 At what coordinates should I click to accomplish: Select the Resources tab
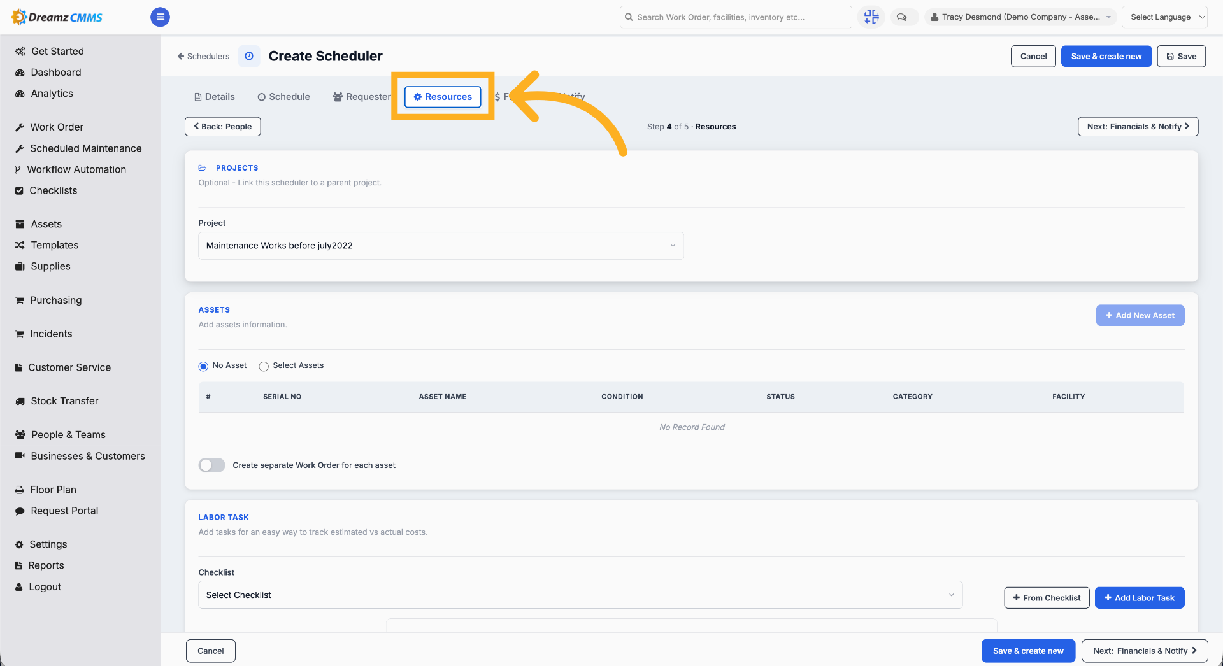(443, 97)
